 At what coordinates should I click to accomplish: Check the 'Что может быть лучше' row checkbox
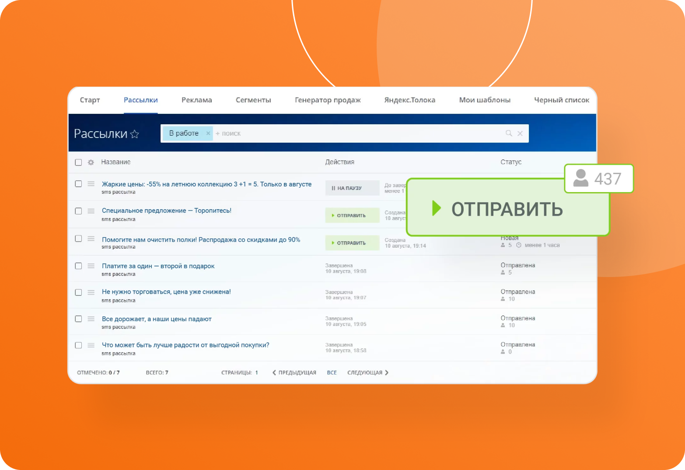pyautogui.click(x=78, y=345)
